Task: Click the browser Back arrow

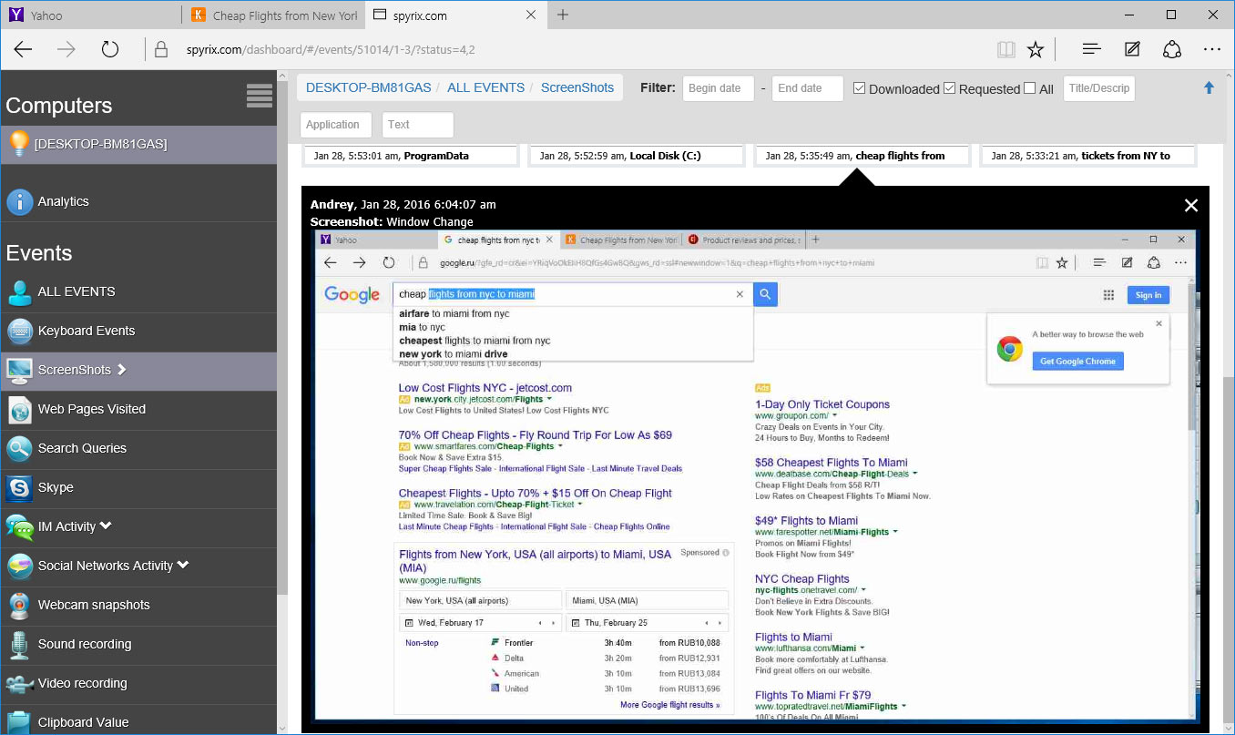Action: [x=24, y=49]
